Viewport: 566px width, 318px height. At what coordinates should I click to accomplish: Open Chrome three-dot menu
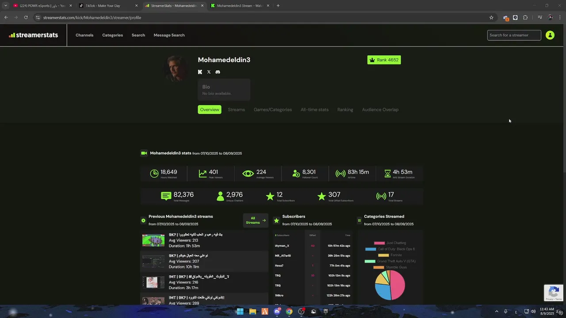pyautogui.click(x=560, y=18)
